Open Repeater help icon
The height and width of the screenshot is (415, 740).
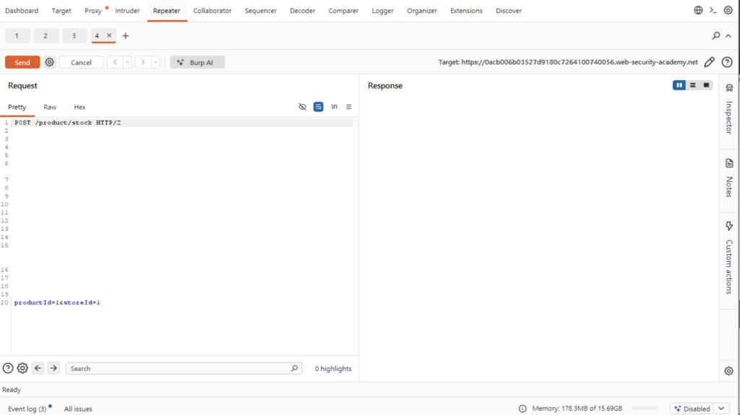point(727,62)
